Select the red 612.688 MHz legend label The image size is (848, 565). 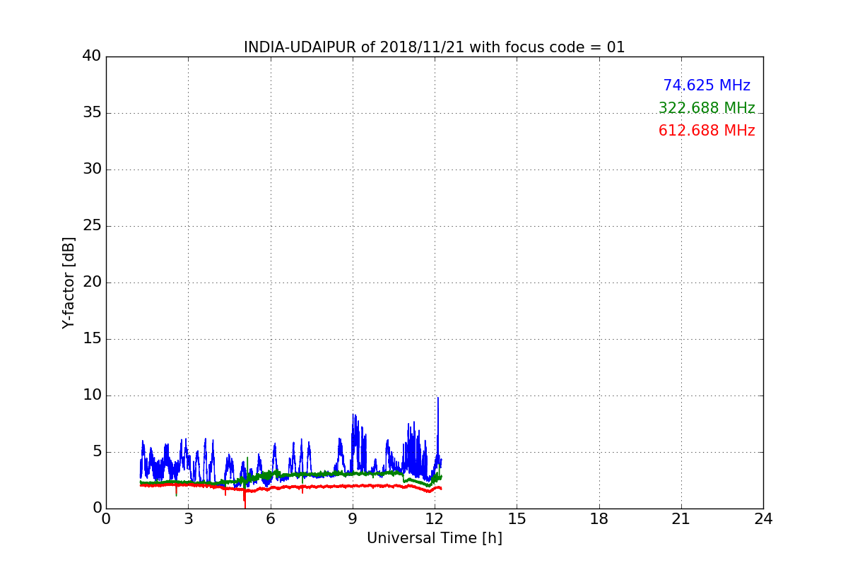pos(707,131)
